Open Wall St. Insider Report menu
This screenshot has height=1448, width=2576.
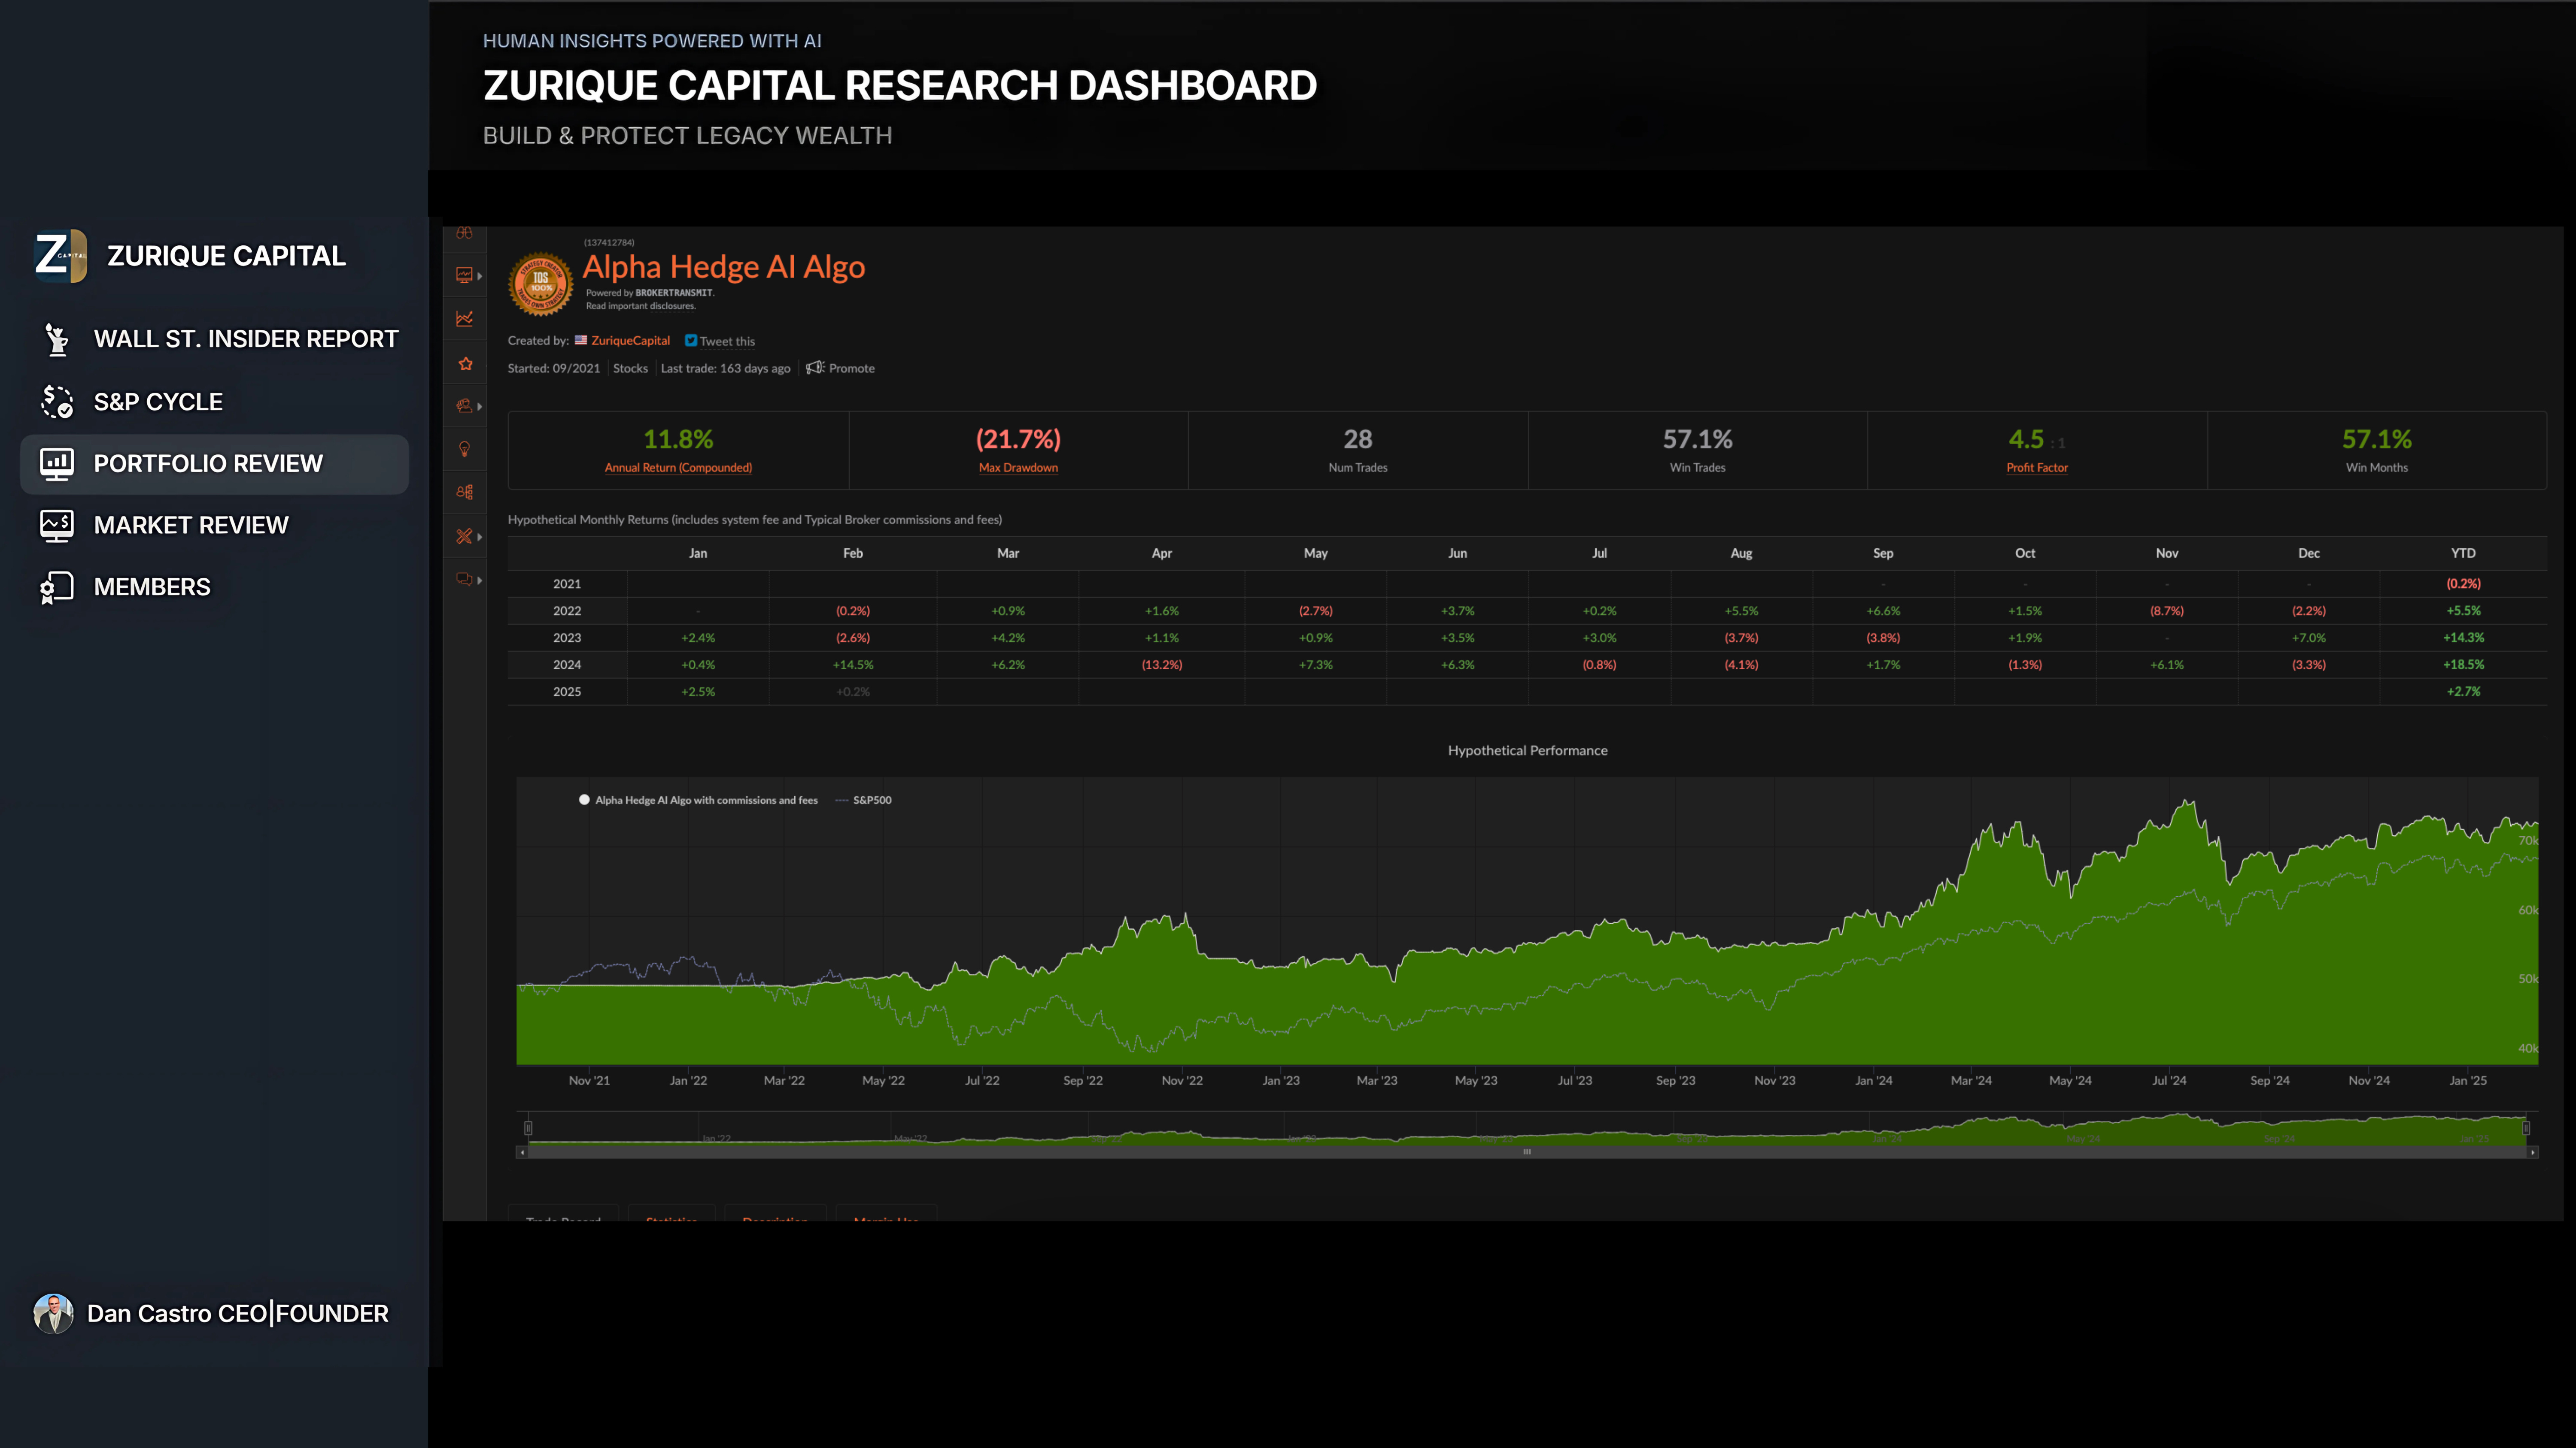click(245, 339)
